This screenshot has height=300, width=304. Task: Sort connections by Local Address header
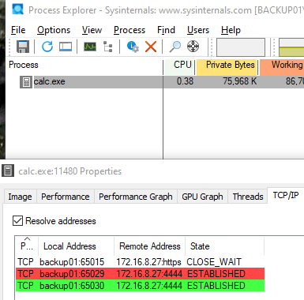click(x=77, y=246)
